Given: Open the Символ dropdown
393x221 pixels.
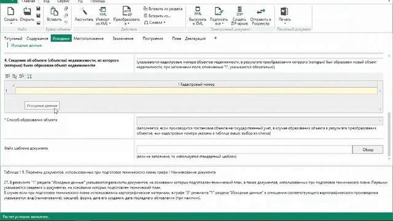Looking at the screenshot, I should [x=155, y=23].
